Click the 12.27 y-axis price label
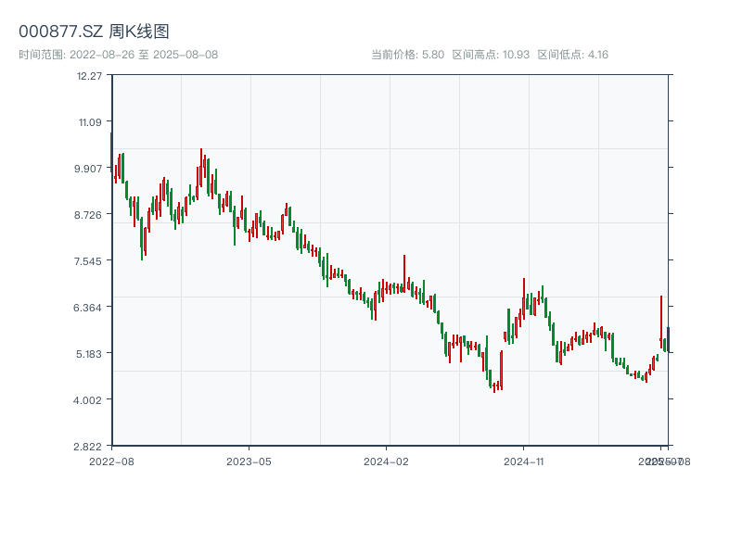The width and height of the screenshot is (742, 556). [90, 75]
